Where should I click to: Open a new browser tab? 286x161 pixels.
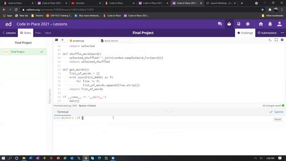click(242, 3)
